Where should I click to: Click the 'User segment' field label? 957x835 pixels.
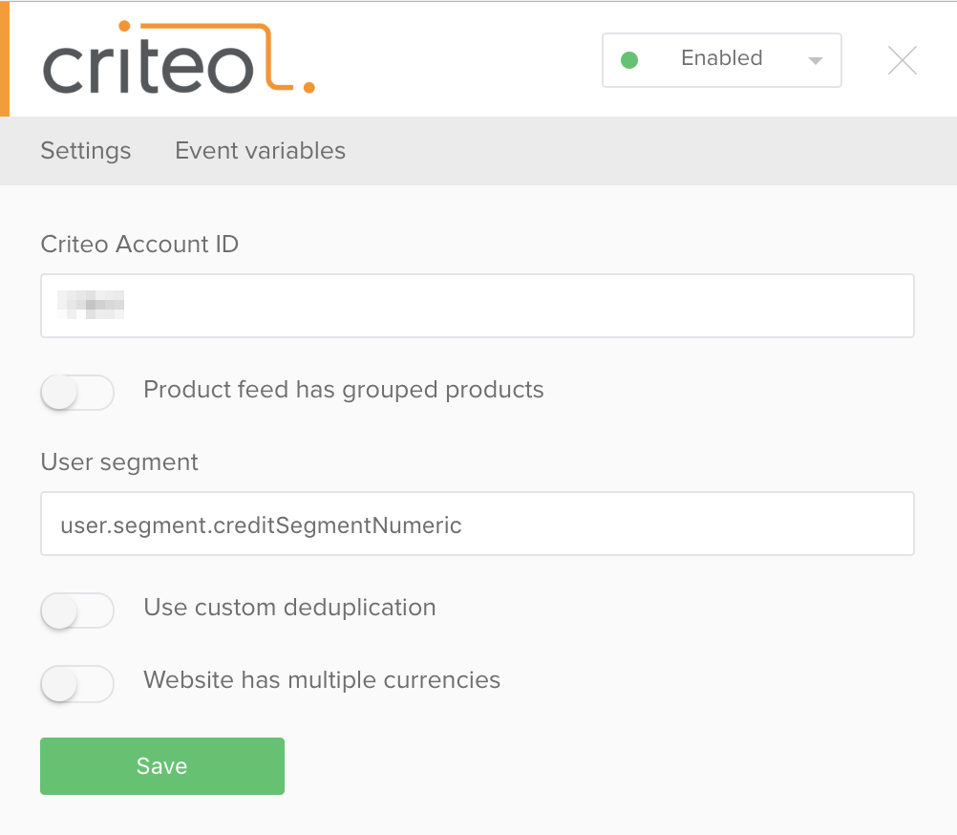pyautogui.click(x=119, y=462)
